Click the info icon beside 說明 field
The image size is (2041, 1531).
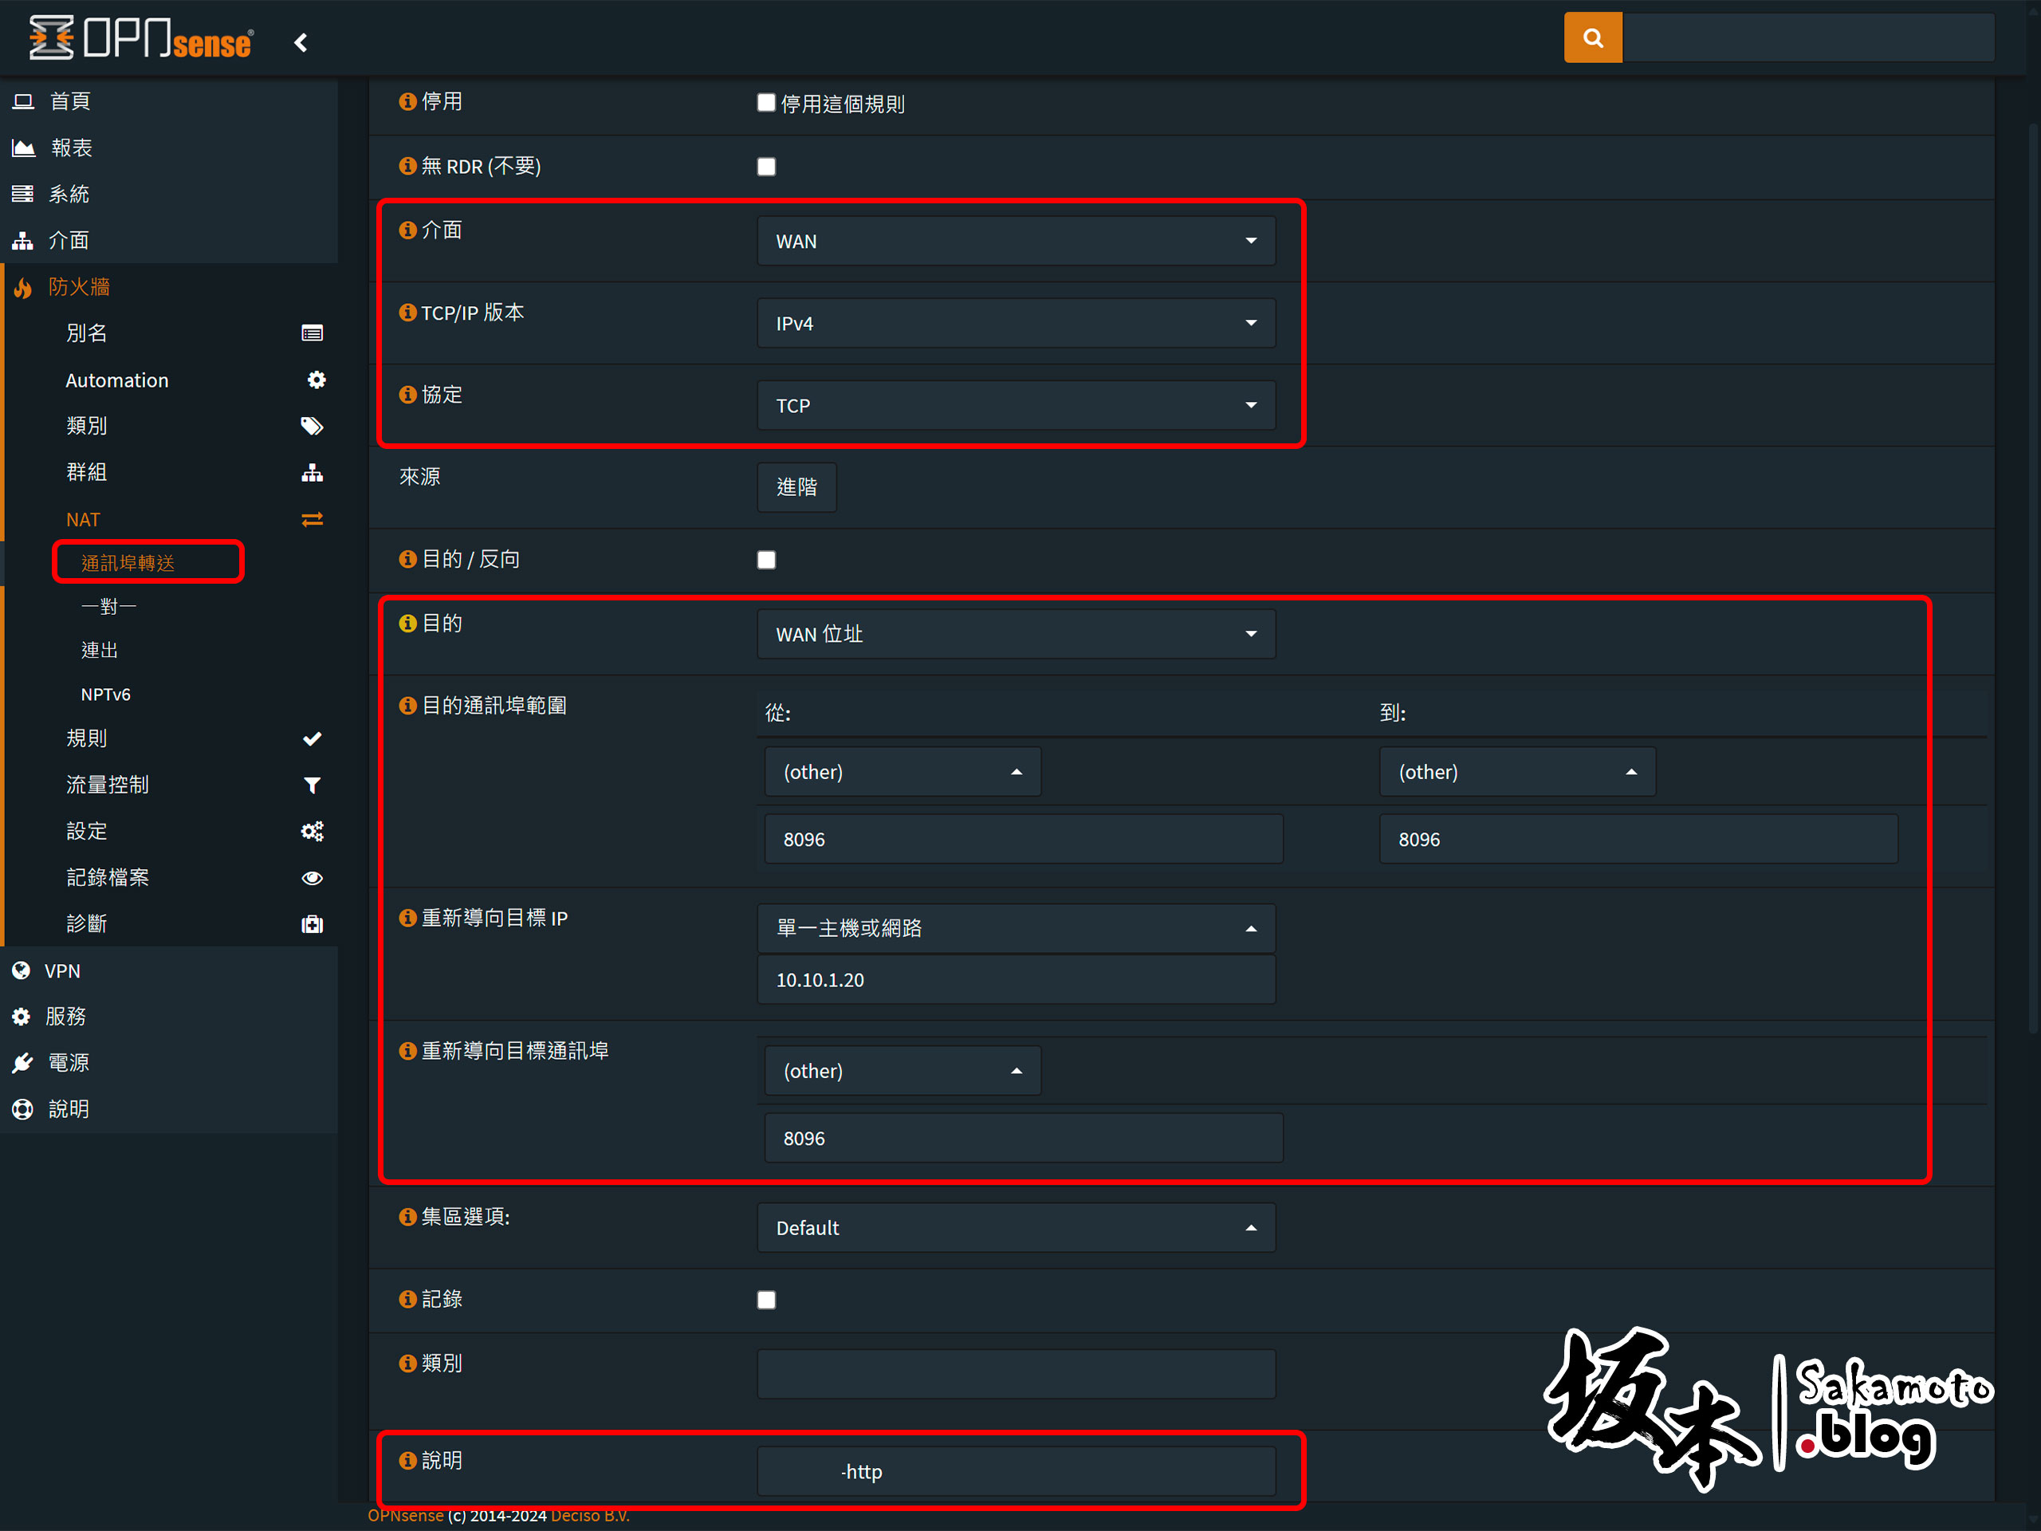(x=408, y=1461)
